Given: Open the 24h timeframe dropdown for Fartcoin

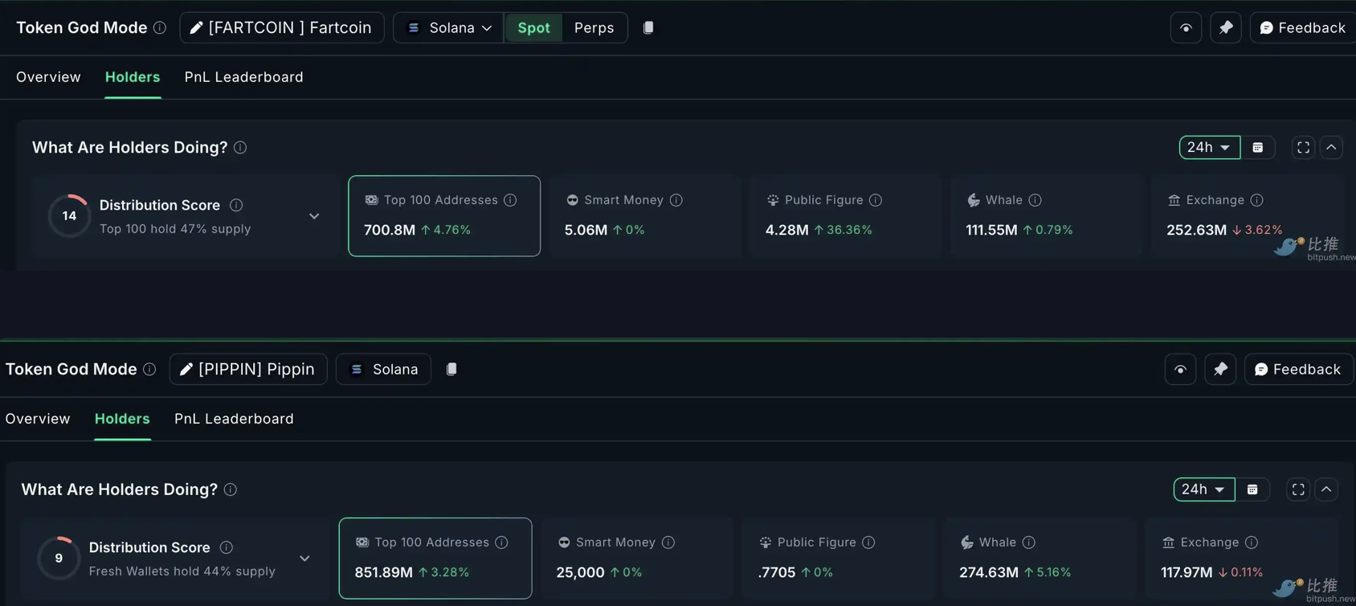Looking at the screenshot, I should (1208, 148).
